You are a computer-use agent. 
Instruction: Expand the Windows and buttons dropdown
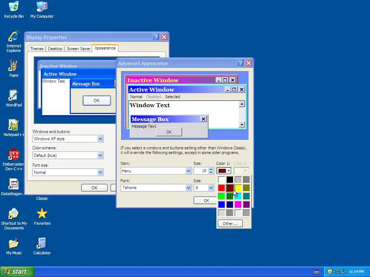100,139
